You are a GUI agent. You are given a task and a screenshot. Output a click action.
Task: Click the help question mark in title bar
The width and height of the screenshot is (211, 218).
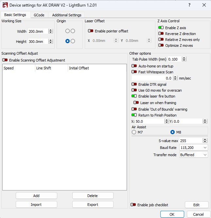click(x=189, y=5)
